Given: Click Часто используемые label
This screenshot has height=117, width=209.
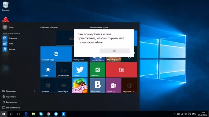Looking at the screenshot, I should coord(11,34).
